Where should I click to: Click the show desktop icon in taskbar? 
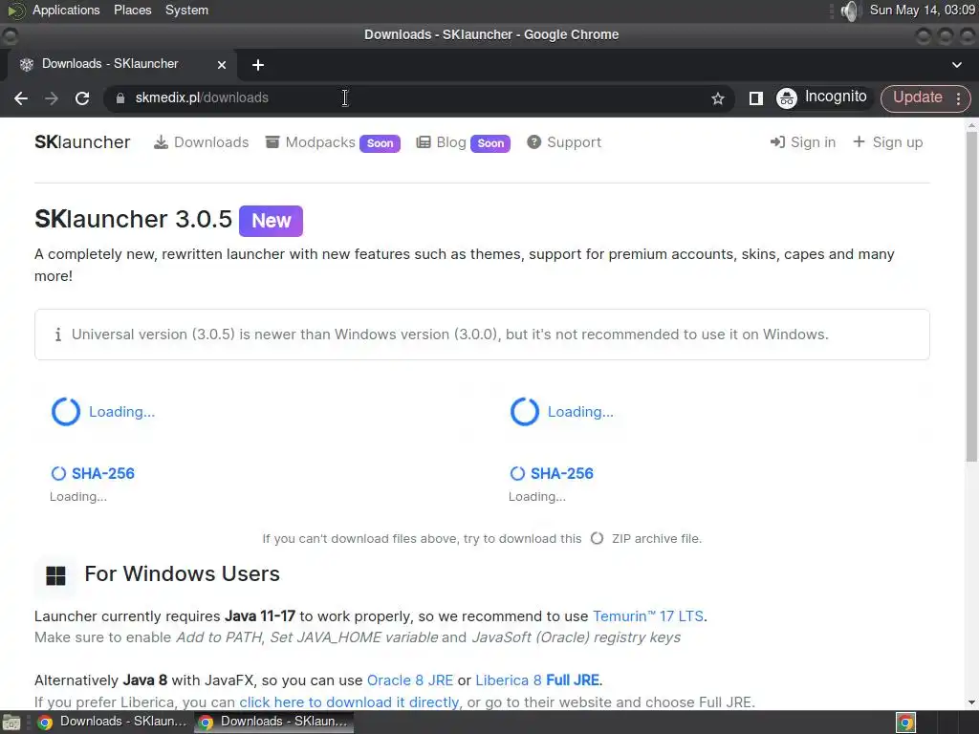click(x=11, y=723)
